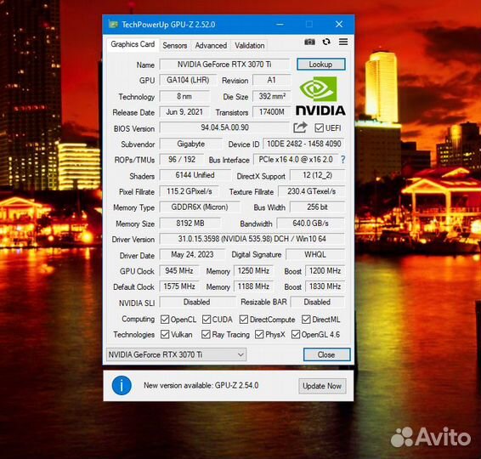Click the Texture Fillrate field 230.4 GTexel/s

(x=311, y=191)
